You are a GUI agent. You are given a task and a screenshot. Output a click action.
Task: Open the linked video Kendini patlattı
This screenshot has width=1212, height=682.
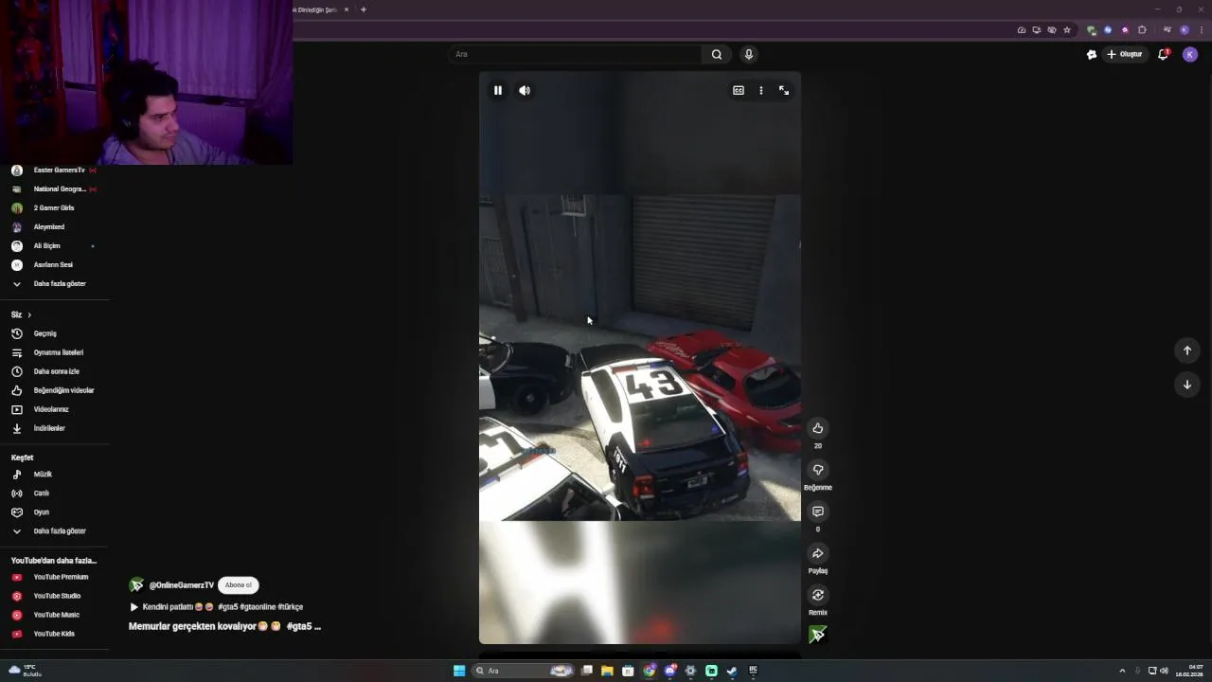point(216,607)
